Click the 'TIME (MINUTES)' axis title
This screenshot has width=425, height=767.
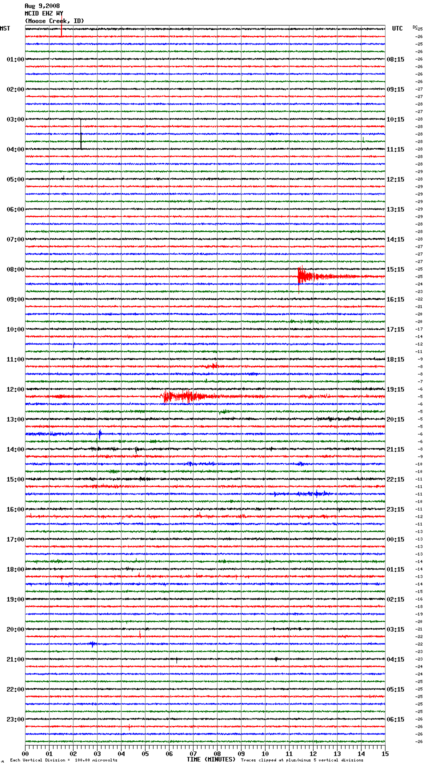click(211, 759)
